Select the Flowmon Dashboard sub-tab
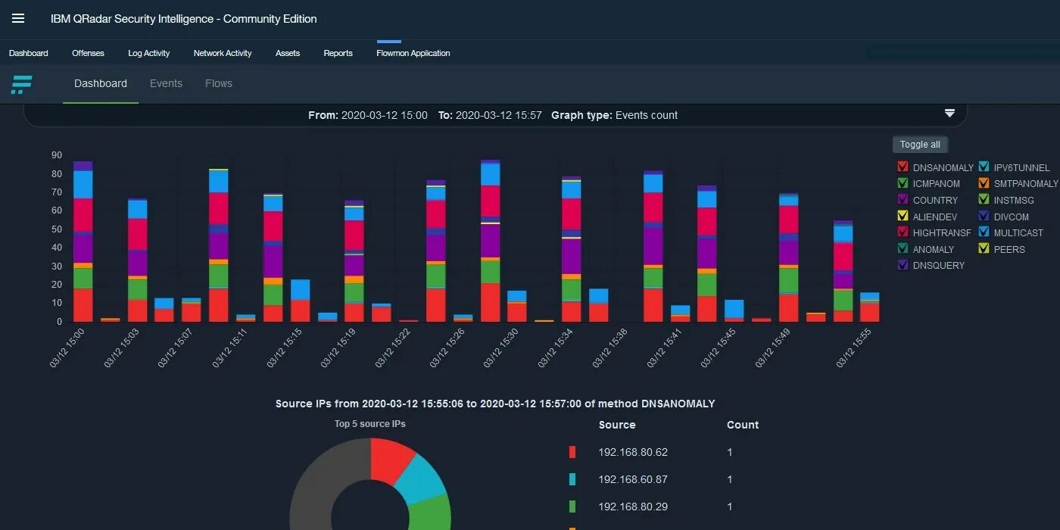This screenshot has width=1060, height=530. (x=101, y=84)
